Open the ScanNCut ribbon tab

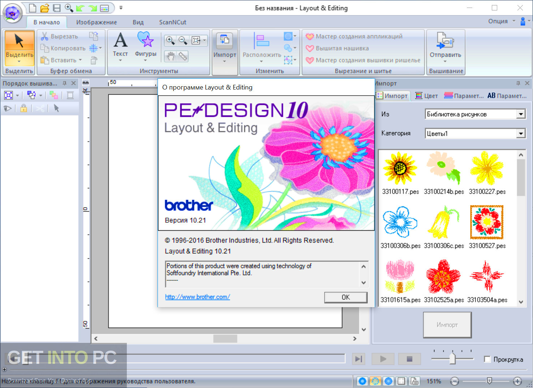coord(173,22)
